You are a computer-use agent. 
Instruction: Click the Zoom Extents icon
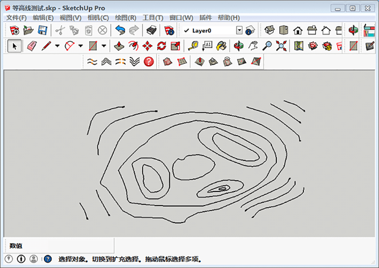pos(281,46)
